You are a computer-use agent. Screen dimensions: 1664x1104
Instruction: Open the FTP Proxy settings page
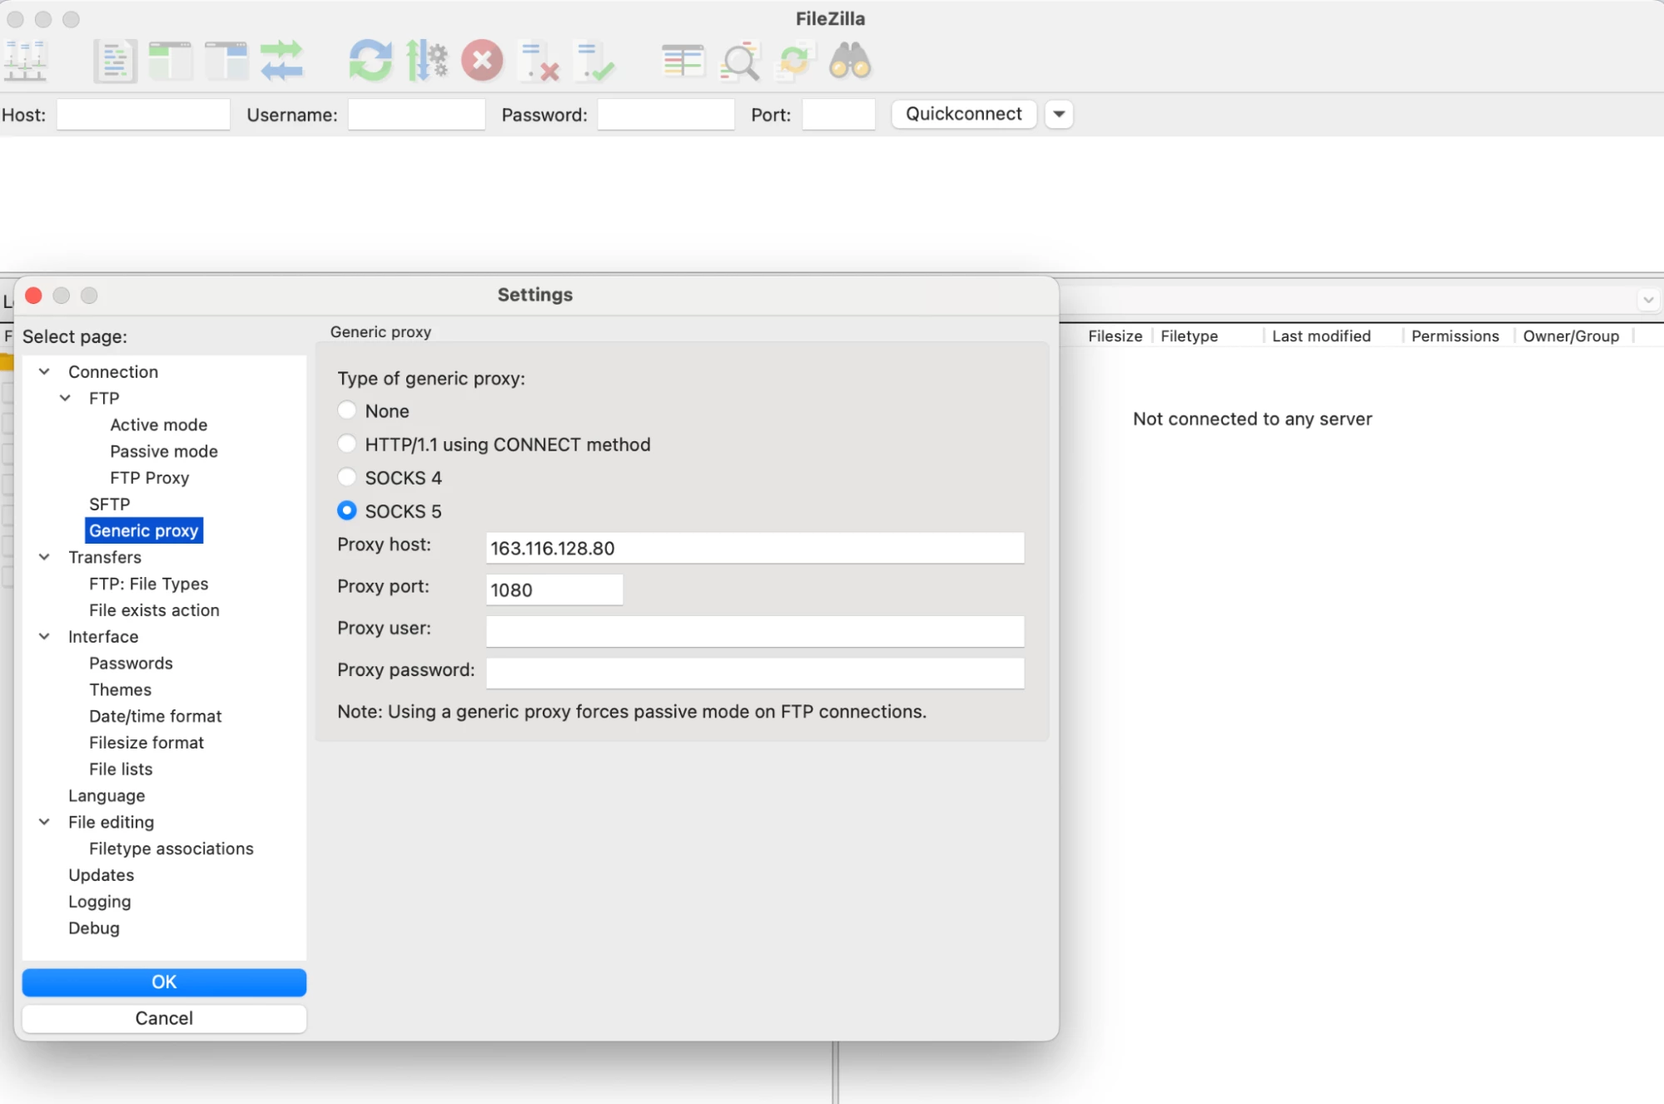click(149, 478)
